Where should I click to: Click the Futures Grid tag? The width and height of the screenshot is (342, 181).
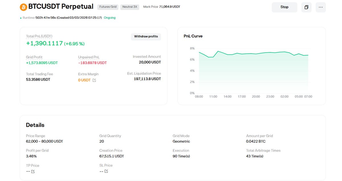pyautogui.click(x=108, y=7)
